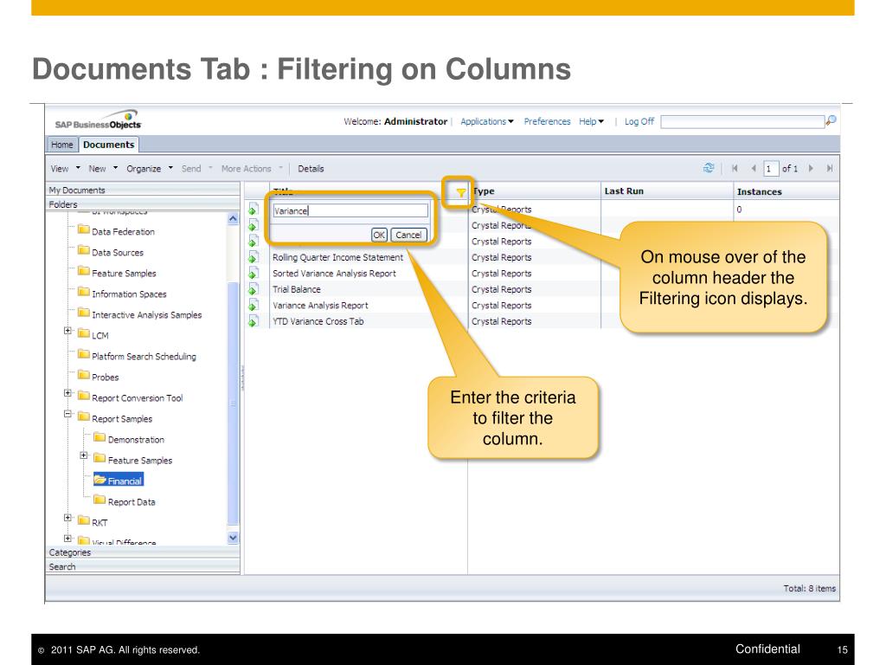Click the Details toolbar button

(x=311, y=169)
